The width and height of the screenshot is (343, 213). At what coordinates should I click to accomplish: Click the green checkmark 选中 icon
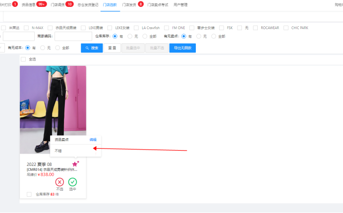72,182
